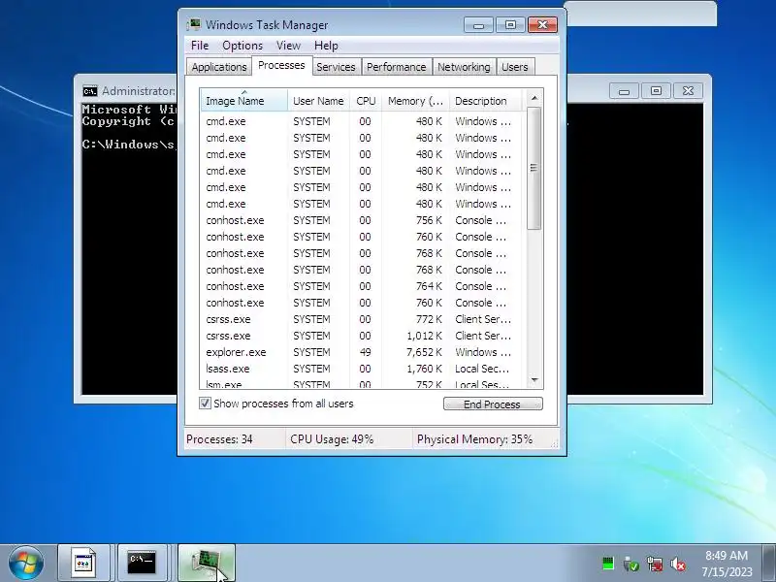Image resolution: width=776 pixels, height=582 pixels.
Task: Click the 49 CPU value of explorer.exe
Action: click(366, 352)
